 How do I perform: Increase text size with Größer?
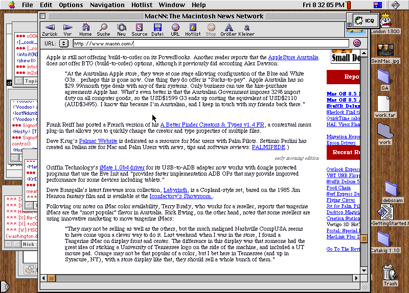pos(229,30)
